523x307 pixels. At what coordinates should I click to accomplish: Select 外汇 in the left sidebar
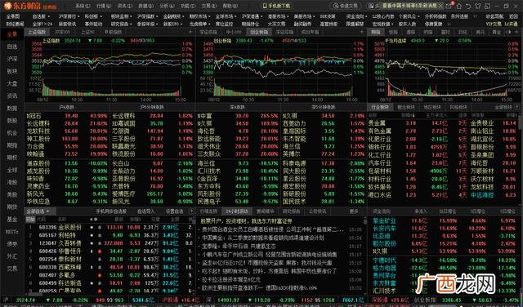pos(12,256)
